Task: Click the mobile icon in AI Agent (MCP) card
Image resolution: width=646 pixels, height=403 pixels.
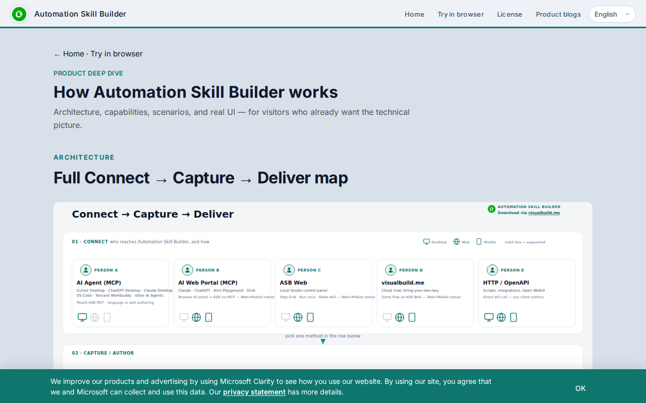Action: [107, 317]
